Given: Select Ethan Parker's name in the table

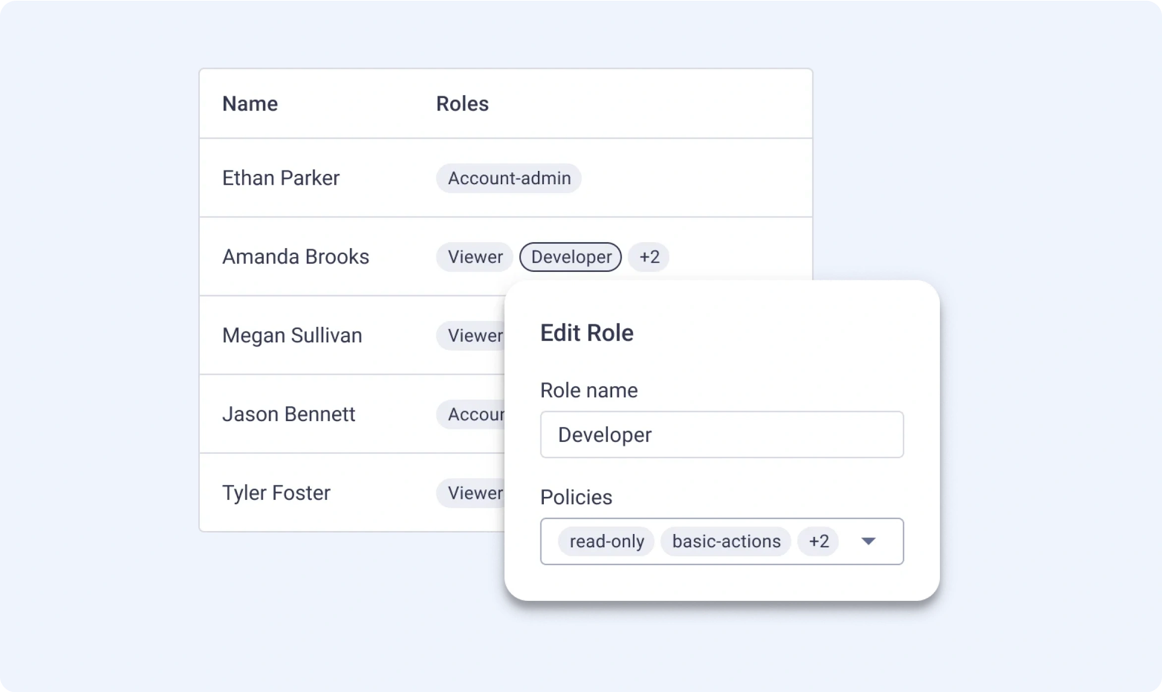Looking at the screenshot, I should pos(281,178).
